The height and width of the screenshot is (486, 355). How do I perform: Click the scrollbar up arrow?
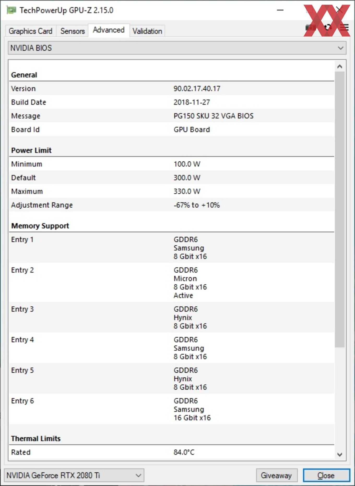click(x=340, y=67)
